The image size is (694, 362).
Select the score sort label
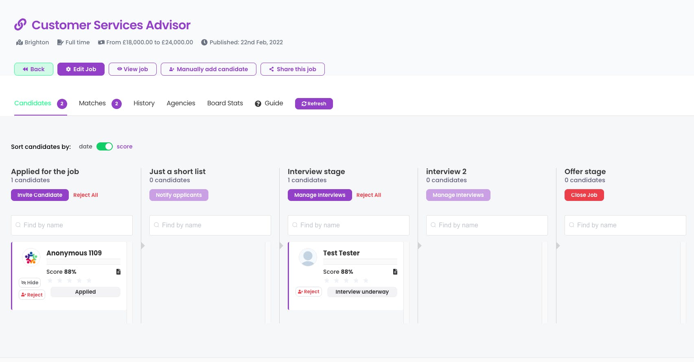(125, 146)
